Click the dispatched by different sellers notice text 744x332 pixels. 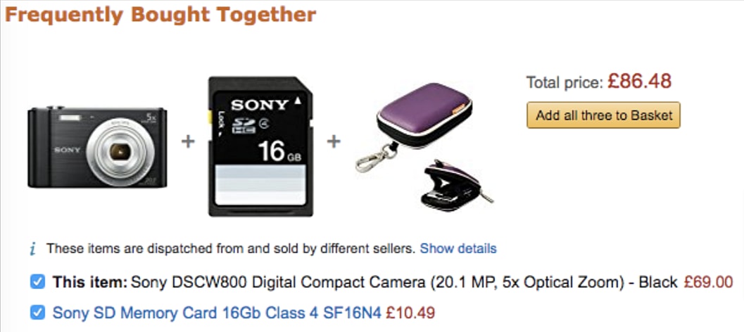click(231, 248)
